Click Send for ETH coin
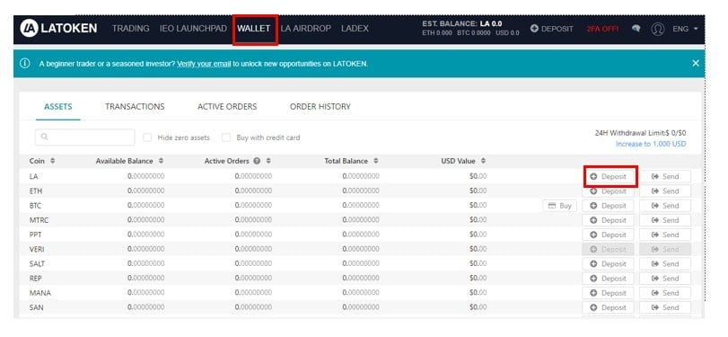The image size is (728, 337). point(665,191)
